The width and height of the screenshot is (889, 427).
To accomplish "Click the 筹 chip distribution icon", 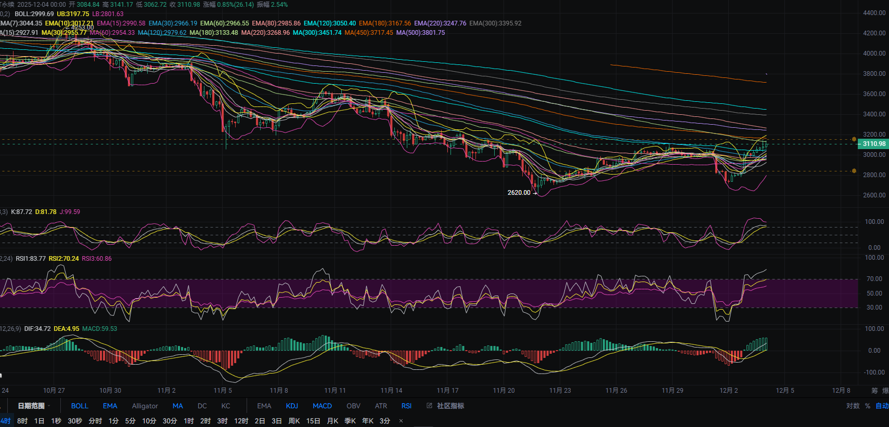I will [874, 391].
